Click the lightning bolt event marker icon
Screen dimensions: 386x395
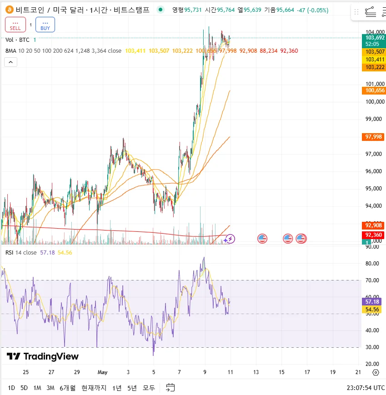[x=230, y=239]
